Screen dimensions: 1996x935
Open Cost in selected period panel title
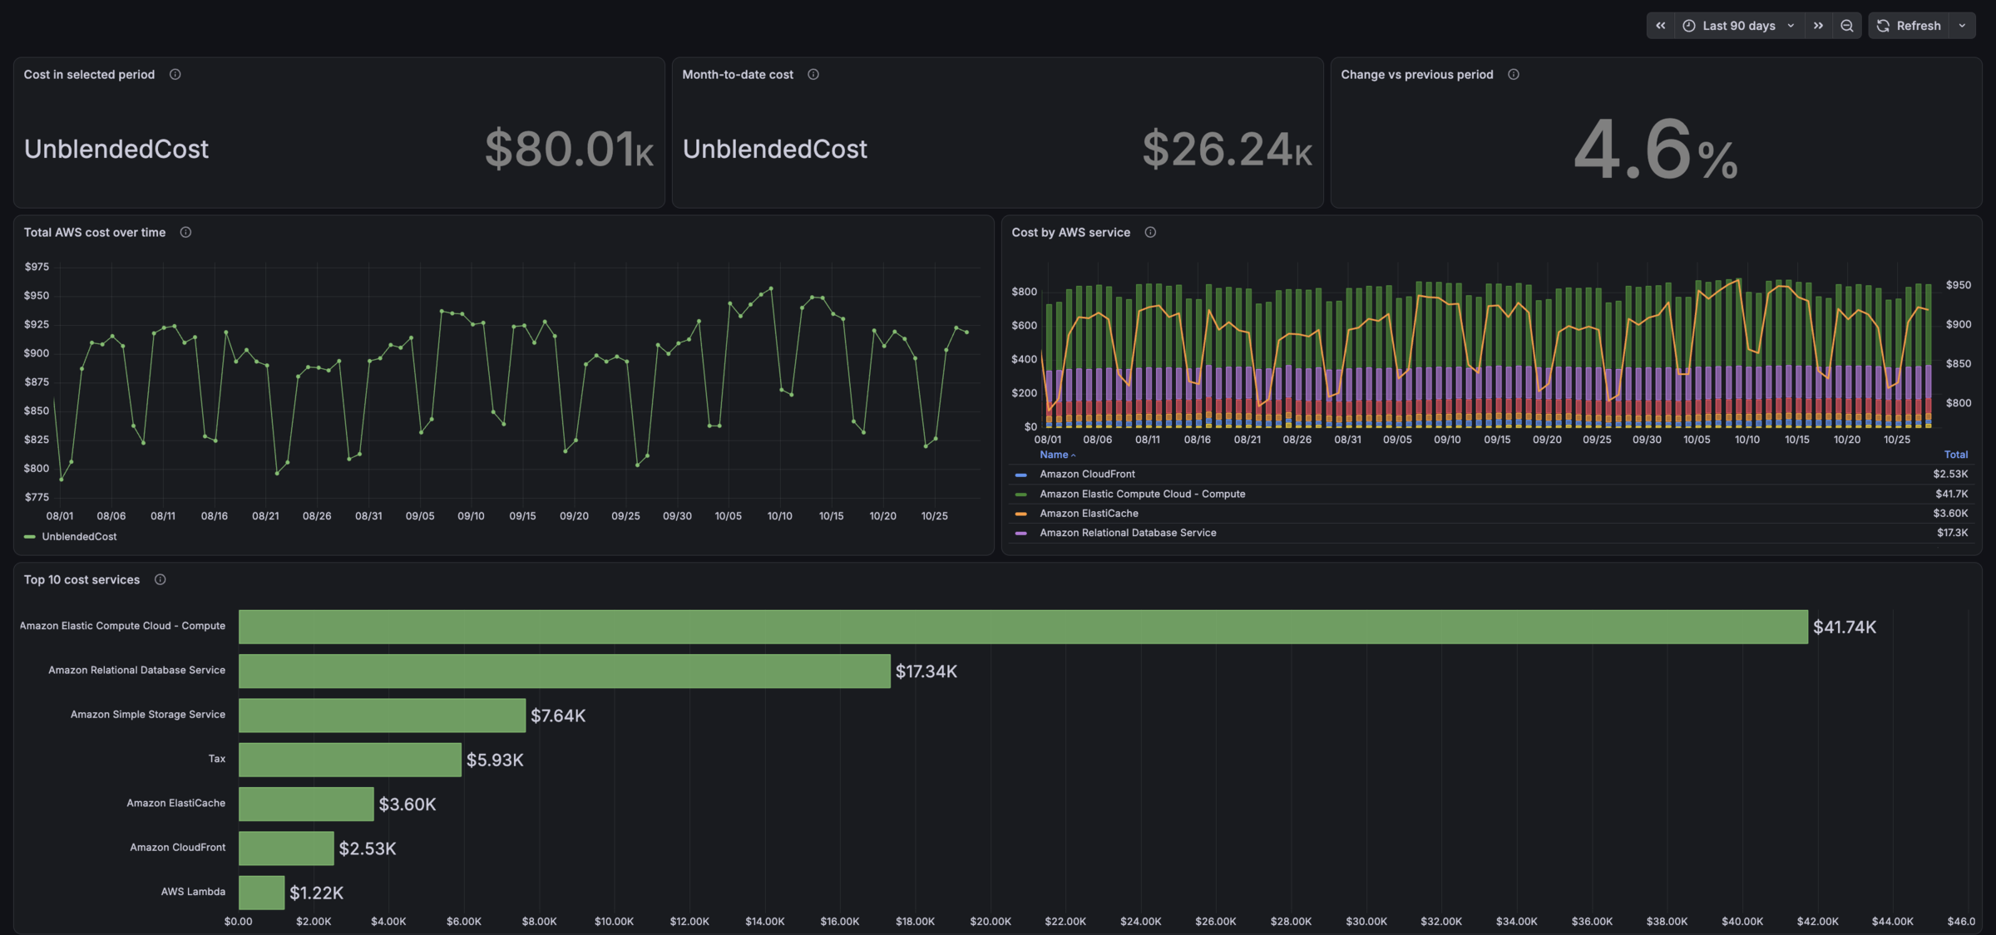pyautogui.click(x=89, y=75)
